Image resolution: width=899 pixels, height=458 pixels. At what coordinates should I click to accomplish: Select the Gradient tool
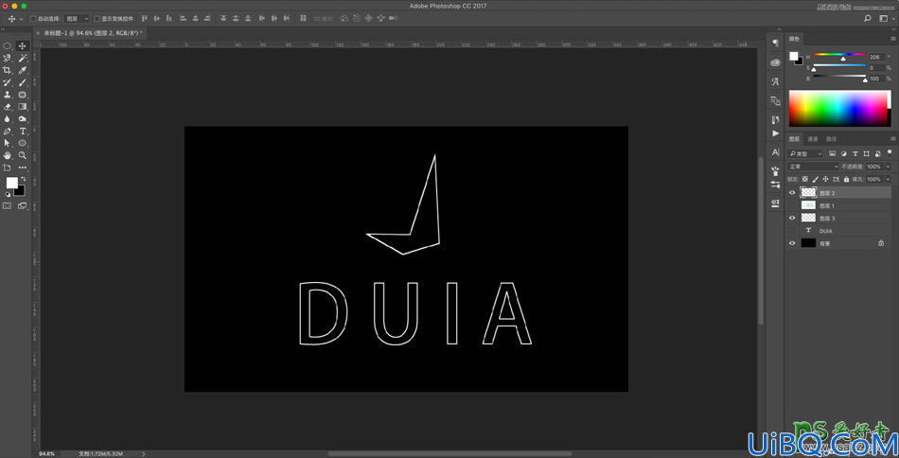pos(23,107)
